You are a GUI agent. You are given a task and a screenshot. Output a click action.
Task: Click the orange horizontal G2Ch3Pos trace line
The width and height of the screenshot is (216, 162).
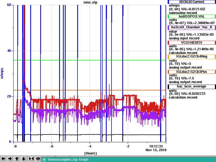tap(90, 90)
